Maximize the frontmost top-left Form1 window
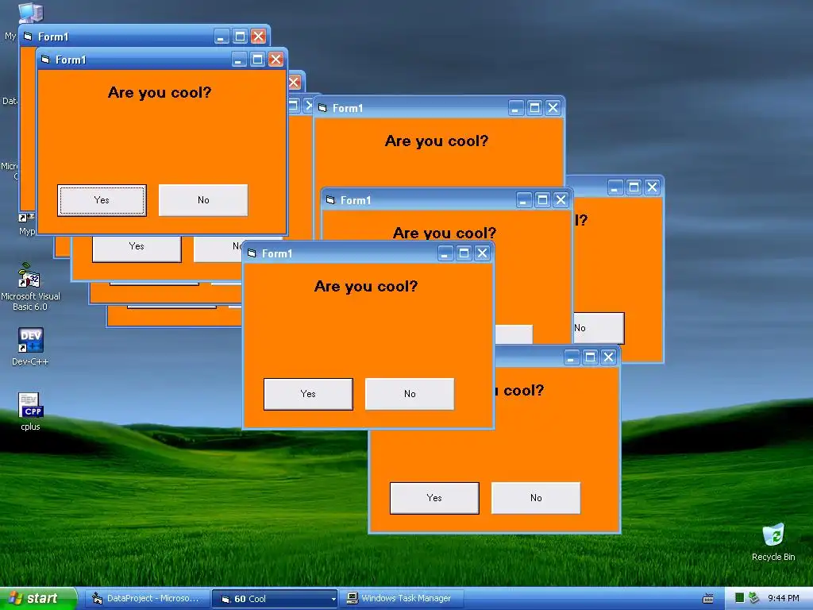 pyautogui.click(x=257, y=60)
